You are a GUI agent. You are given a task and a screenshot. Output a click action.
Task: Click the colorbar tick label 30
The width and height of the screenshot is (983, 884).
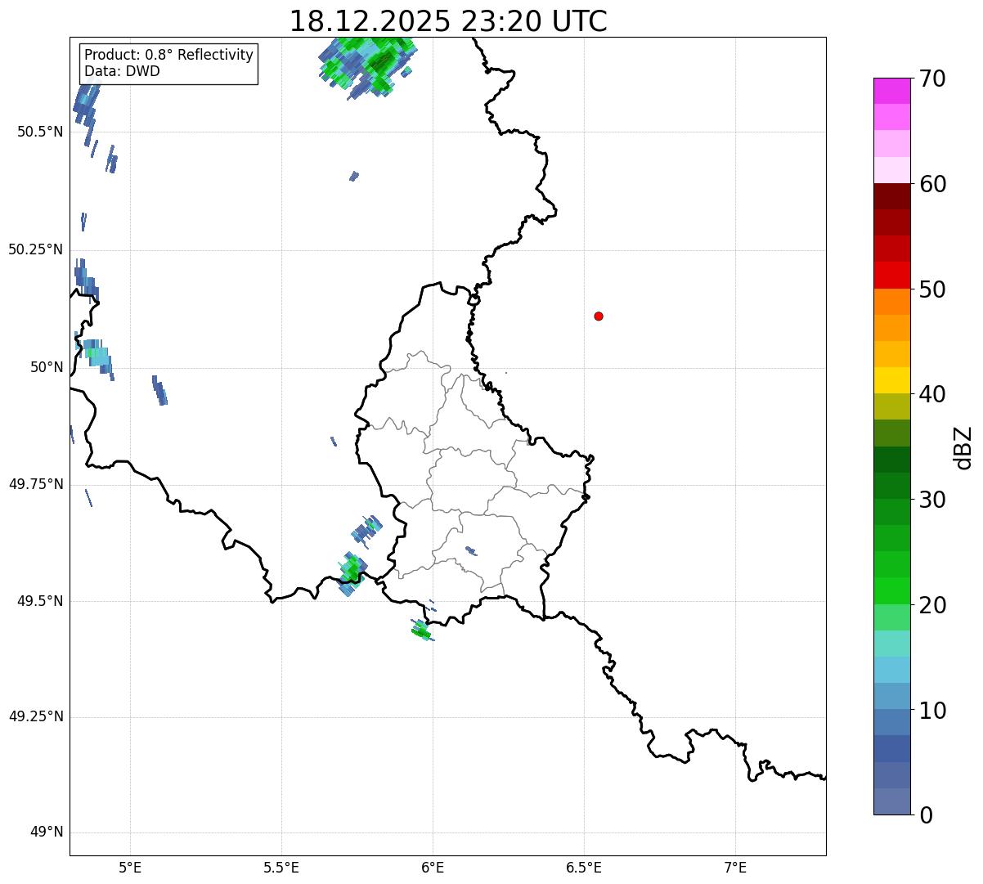coord(932,500)
